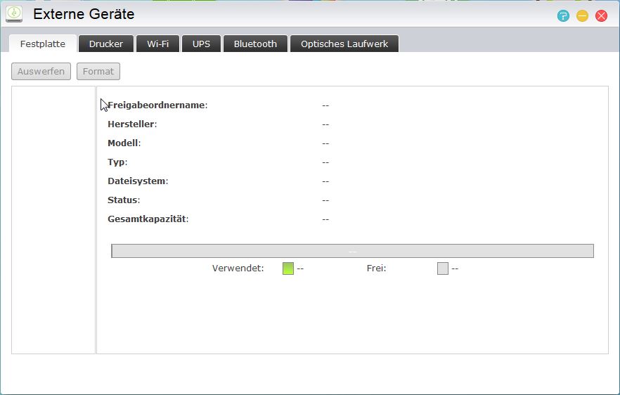620x395 pixels.
Task: Click the Modell label
Action: coord(124,143)
